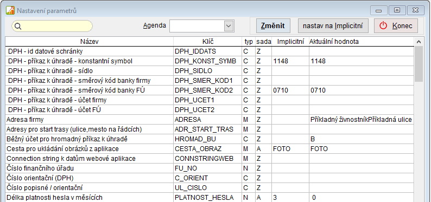Click the PLATNOST_HESLA key cell

207,198
